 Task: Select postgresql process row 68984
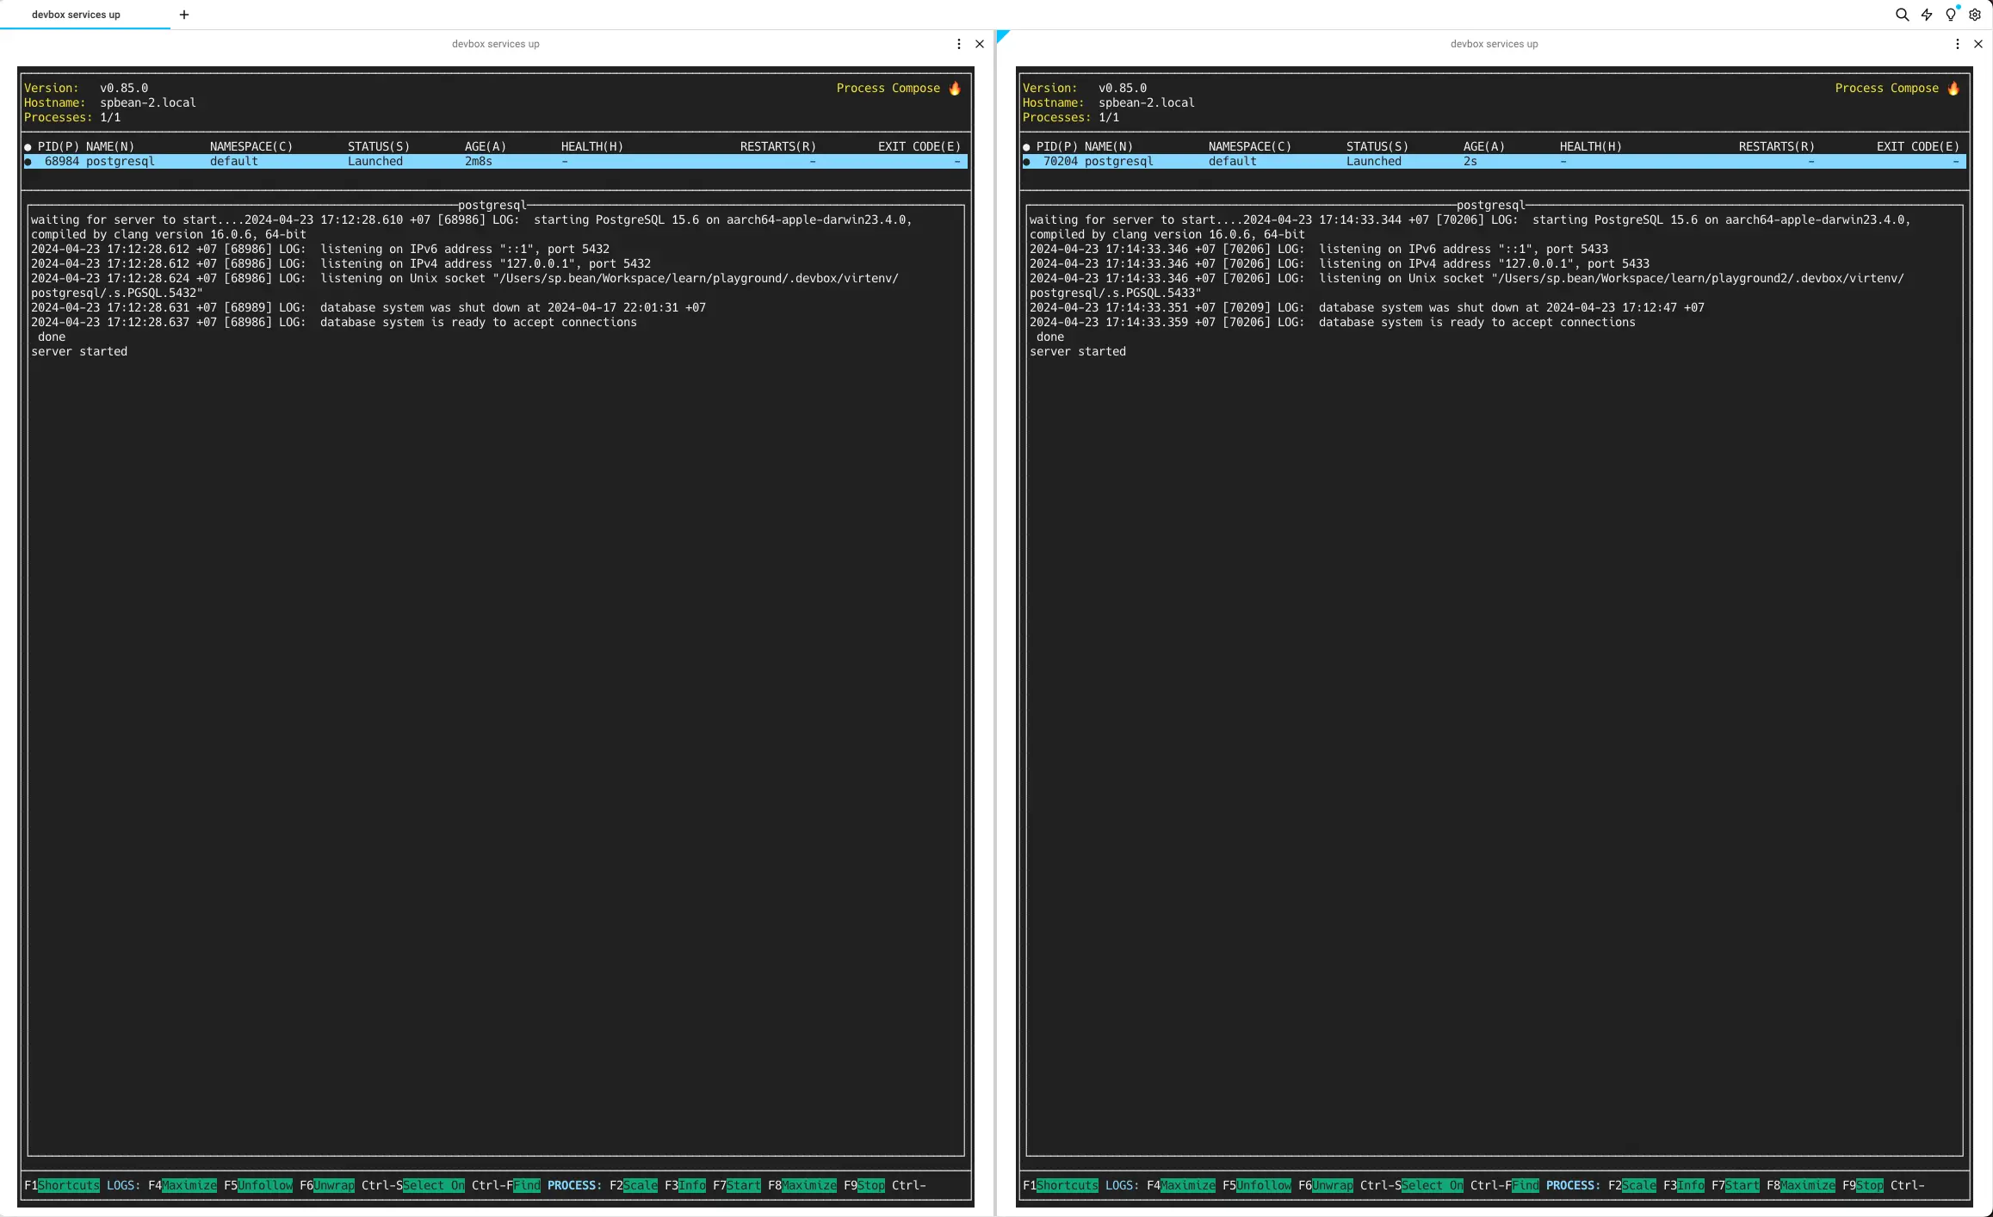coord(496,162)
